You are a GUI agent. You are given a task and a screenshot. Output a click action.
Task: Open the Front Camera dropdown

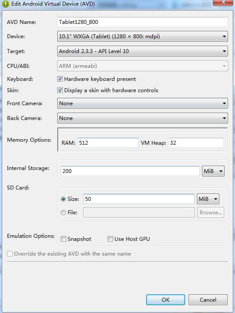tap(142, 103)
